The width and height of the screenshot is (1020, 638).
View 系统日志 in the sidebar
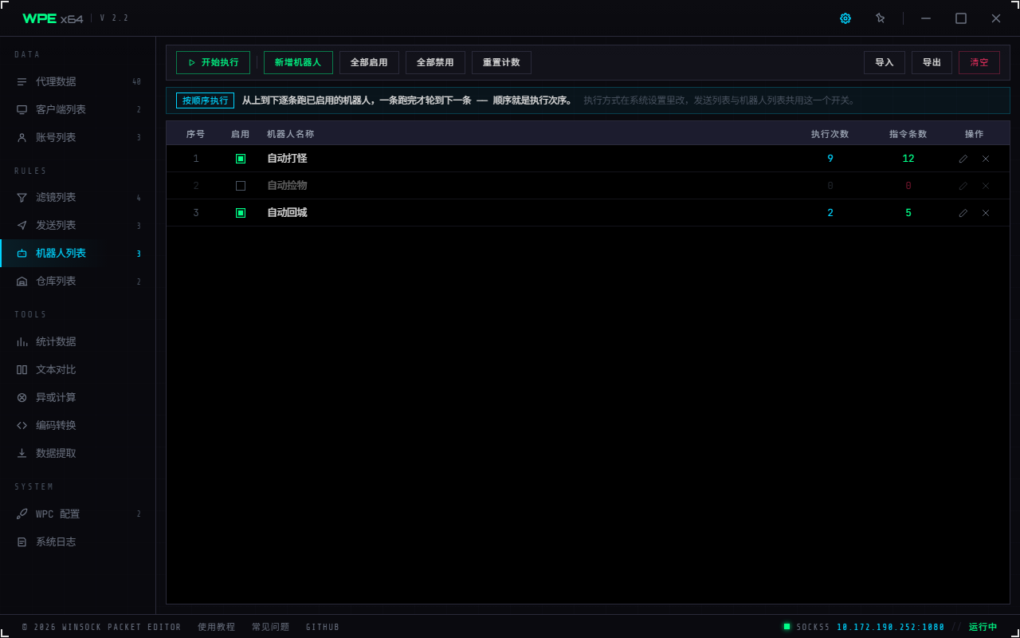(x=78, y=542)
